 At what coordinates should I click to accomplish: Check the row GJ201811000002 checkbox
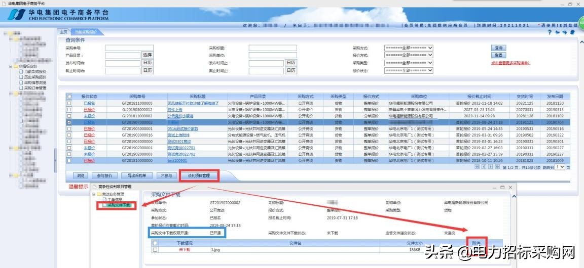coord(69,116)
